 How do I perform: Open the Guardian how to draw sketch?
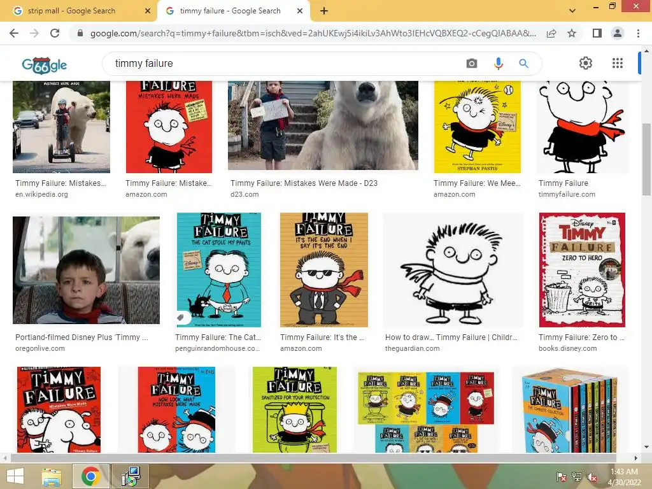453,270
